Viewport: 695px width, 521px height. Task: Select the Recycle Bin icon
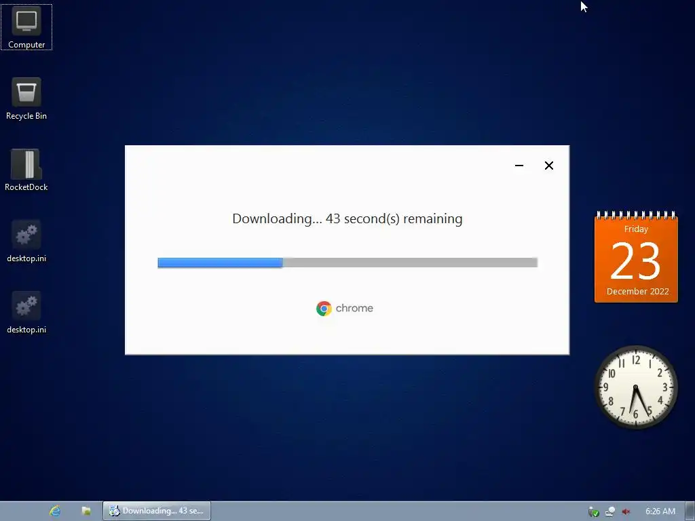(x=26, y=98)
